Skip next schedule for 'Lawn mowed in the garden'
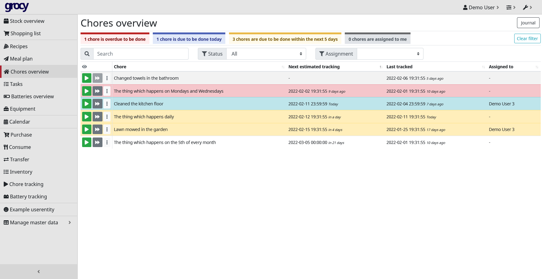The image size is (542, 279). click(x=97, y=129)
